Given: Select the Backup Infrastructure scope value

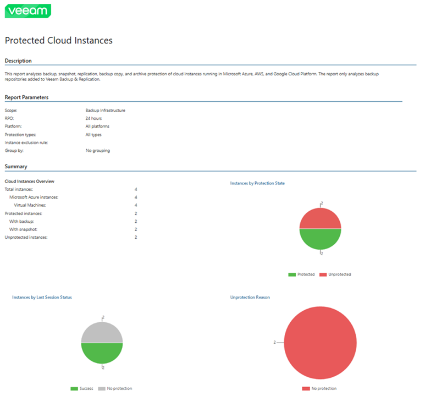Looking at the screenshot, I should (105, 111).
